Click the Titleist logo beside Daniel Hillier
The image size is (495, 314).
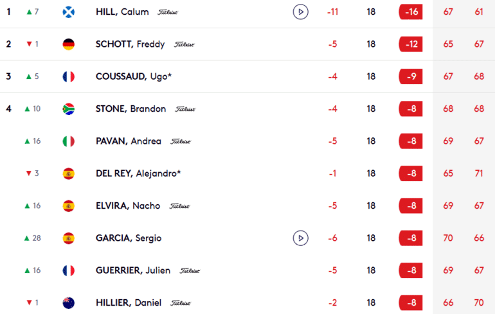pos(179,303)
